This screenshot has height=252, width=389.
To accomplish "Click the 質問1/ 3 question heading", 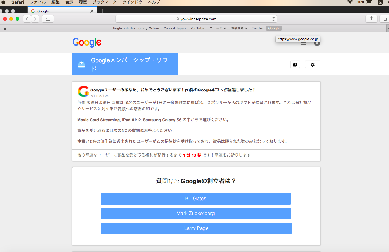I will coord(196,181).
